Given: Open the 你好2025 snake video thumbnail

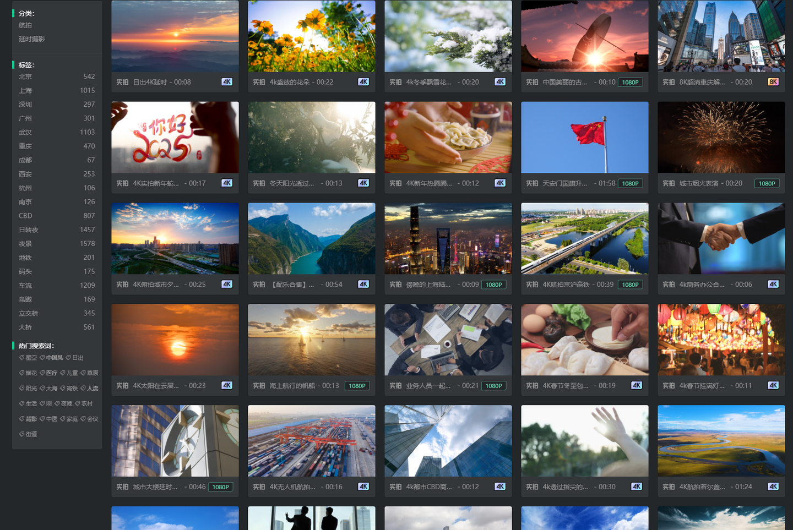Looking at the screenshot, I should coord(175,138).
